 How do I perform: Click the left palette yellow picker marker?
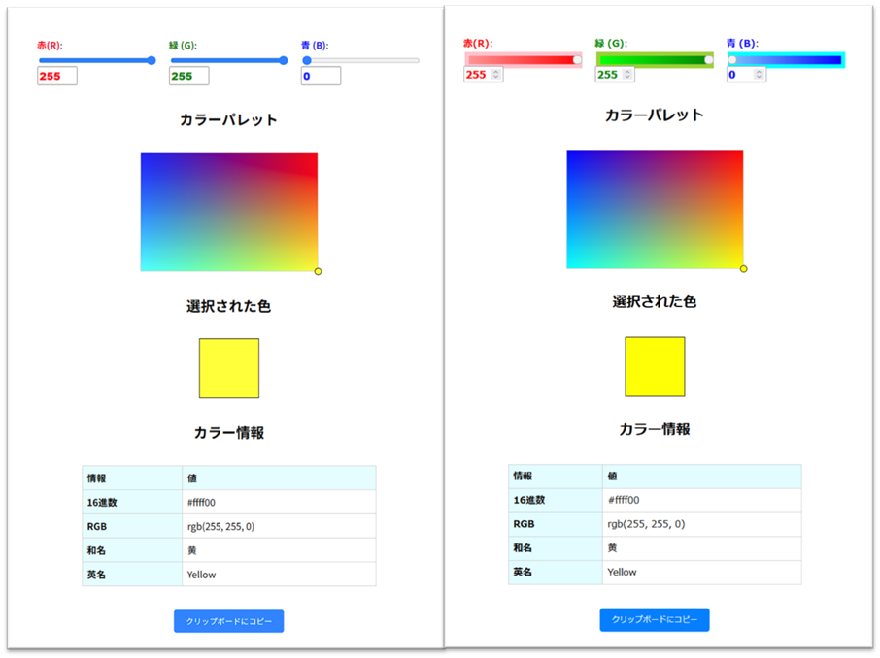click(319, 271)
